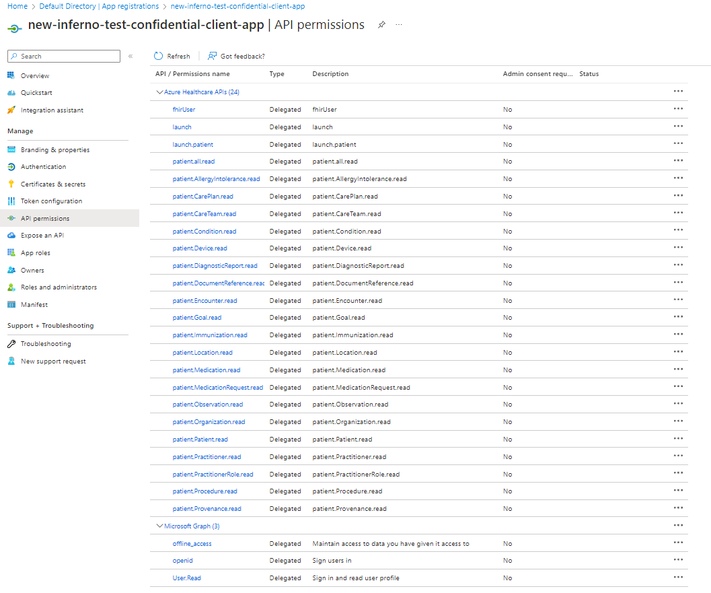Click the Branding & properties icon
The image size is (711, 593).
pyautogui.click(x=11, y=149)
